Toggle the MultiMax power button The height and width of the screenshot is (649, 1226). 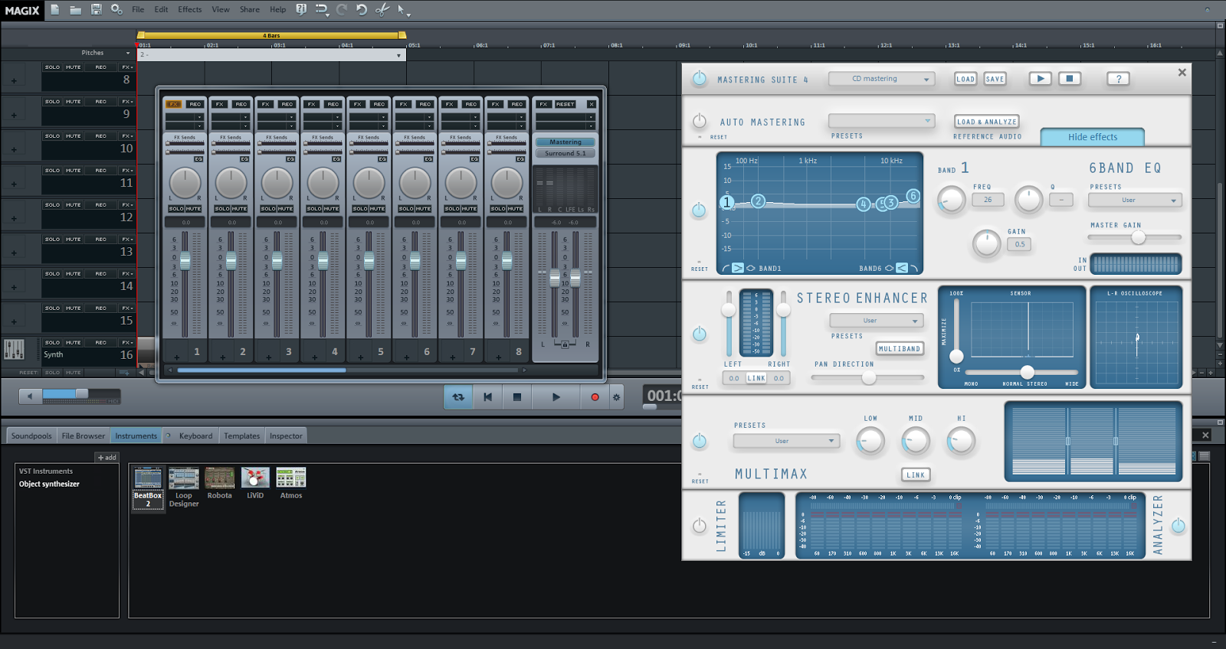[x=699, y=441]
